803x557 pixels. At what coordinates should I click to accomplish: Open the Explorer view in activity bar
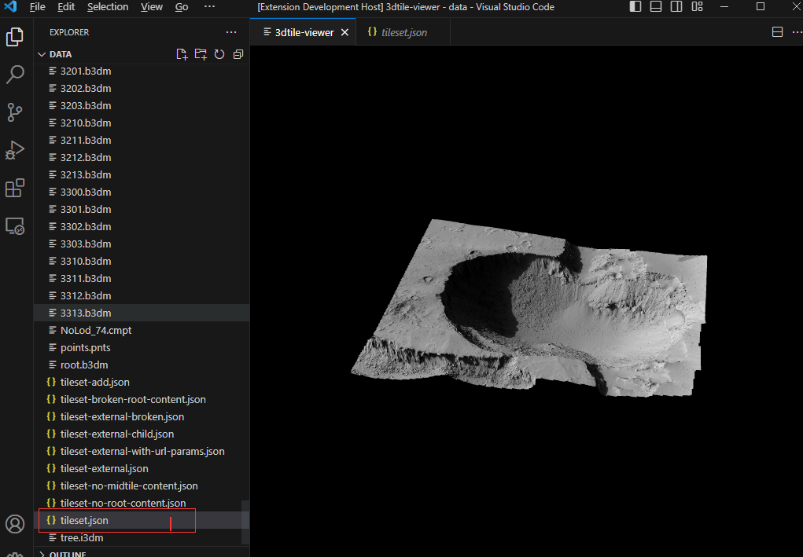tap(14, 37)
